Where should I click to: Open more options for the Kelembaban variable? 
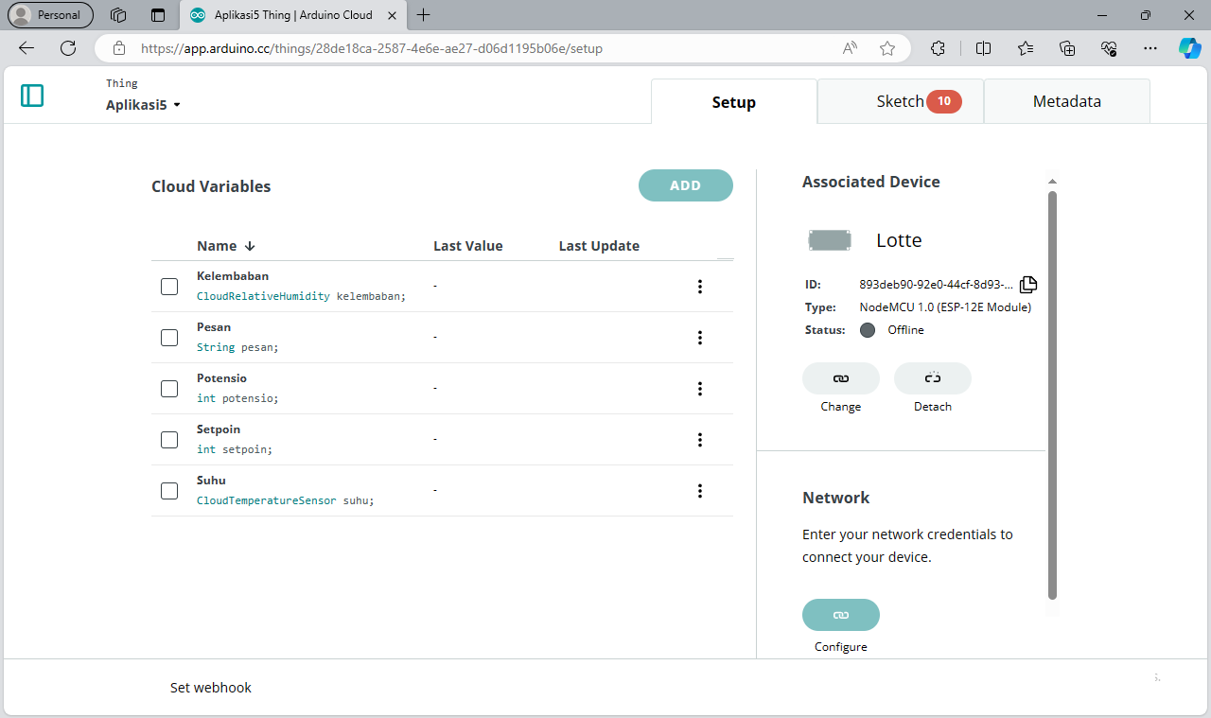pos(700,287)
